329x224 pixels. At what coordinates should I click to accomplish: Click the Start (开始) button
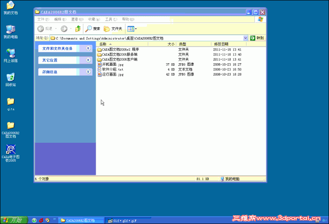click(14, 220)
